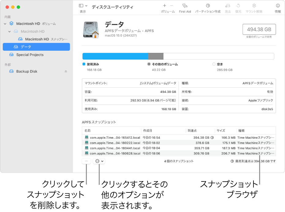285x212 pixels.
Task: Open snapshot more options menu
Action: coord(99,161)
